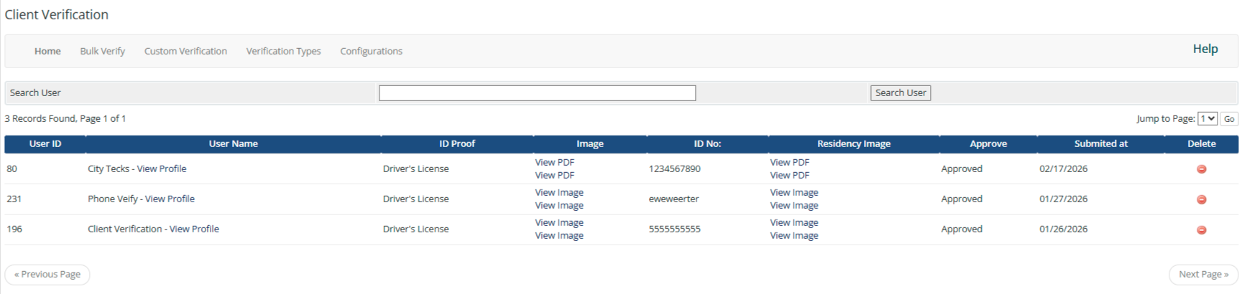
Task: View profile of City Tecks
Action: [162, 169]
